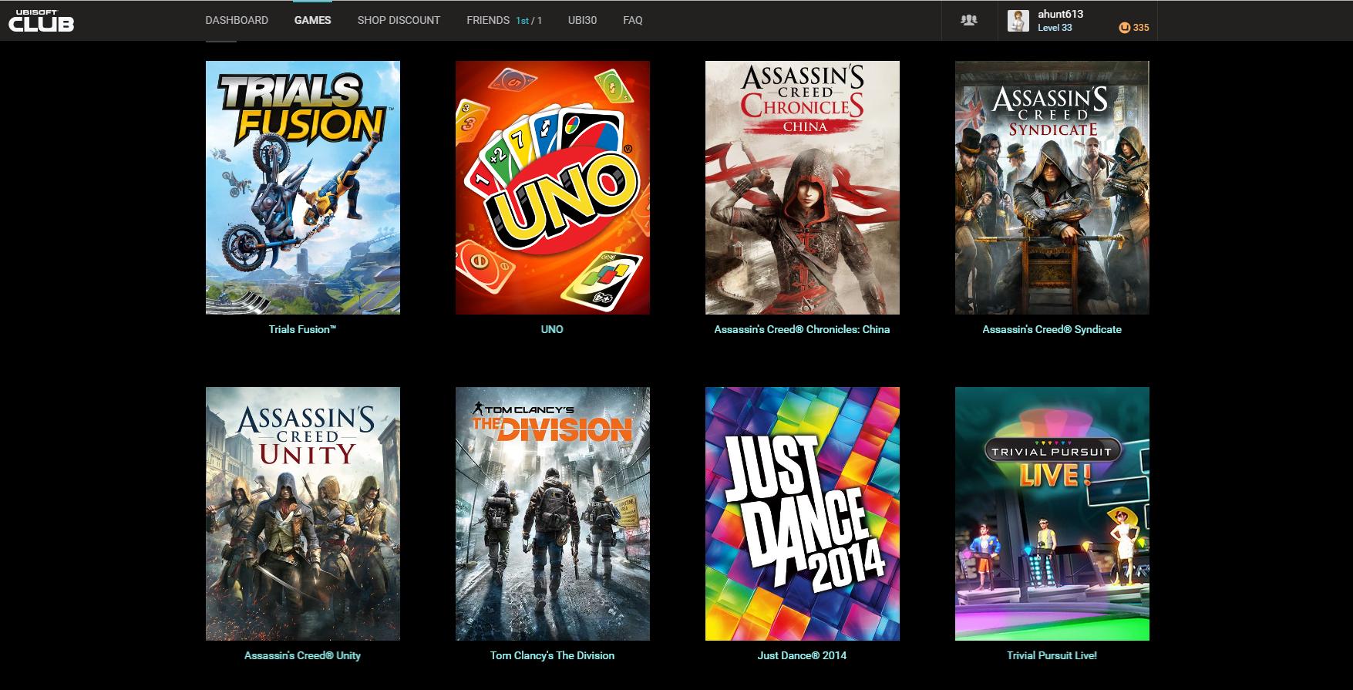The height and width of the screenshot is (690, 1353).
Task: Click the Just Dance 2014 title link
Action: (802, 655)
